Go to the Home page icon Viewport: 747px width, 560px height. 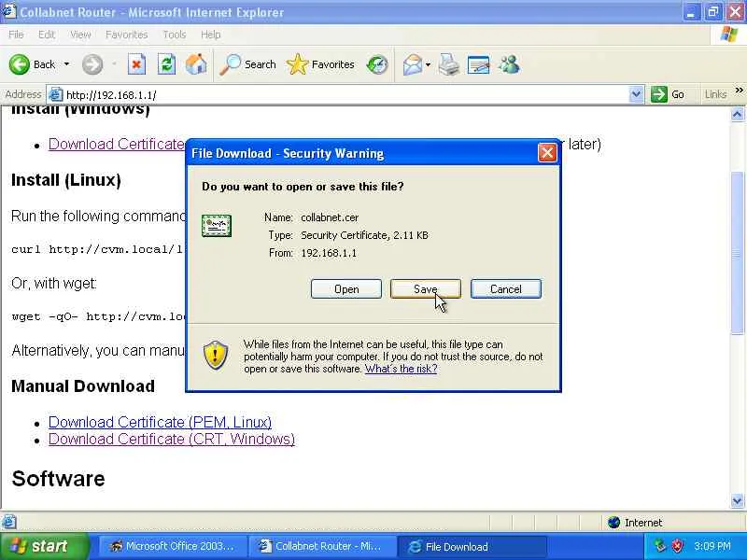[196, 64]
